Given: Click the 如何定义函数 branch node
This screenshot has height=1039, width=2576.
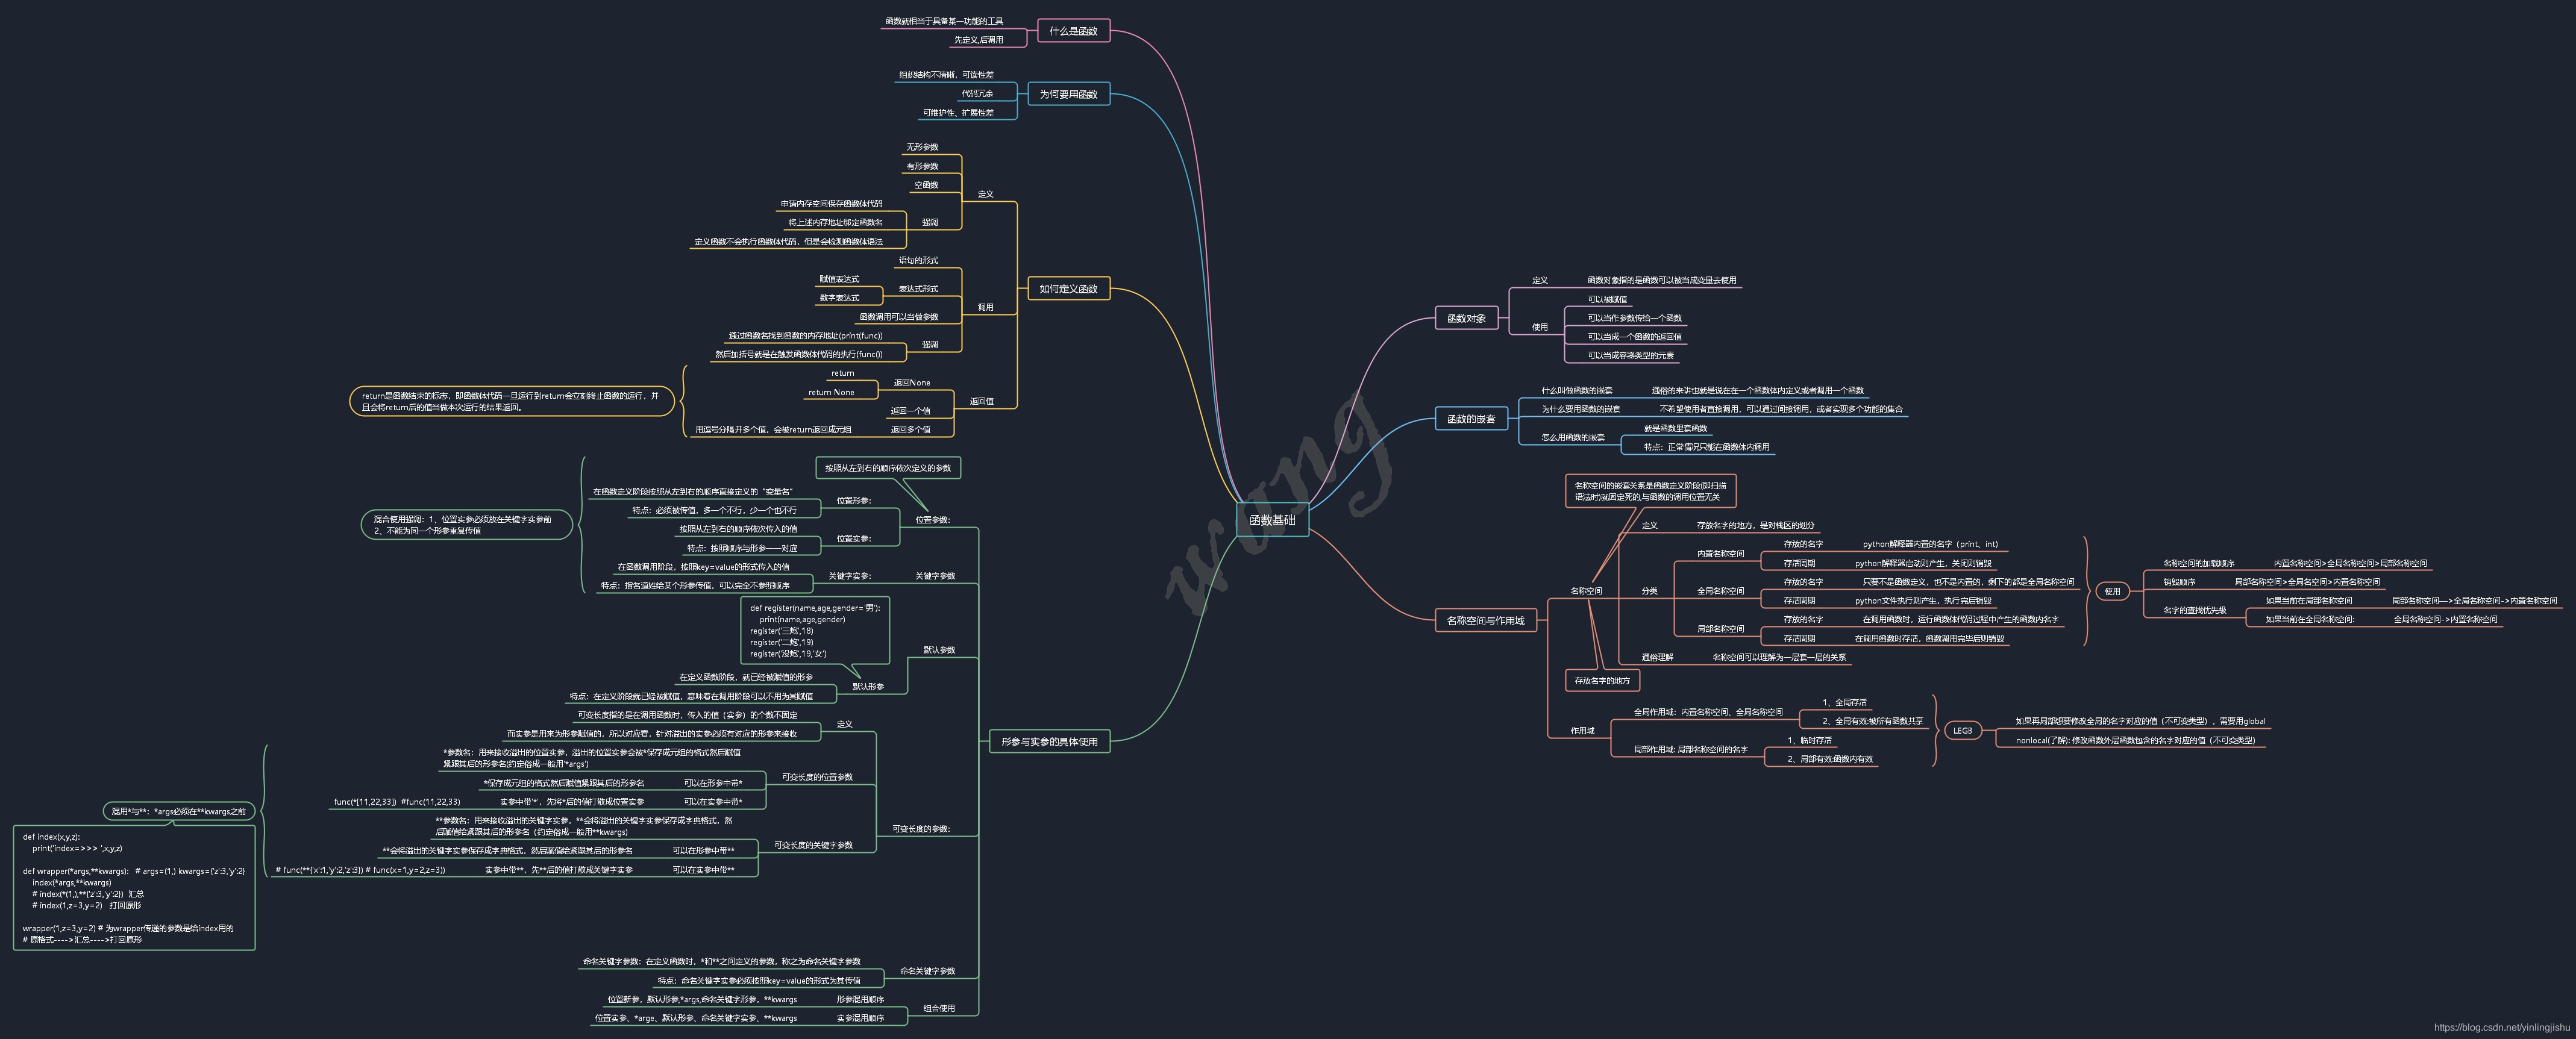Looking at the screenshot, I should point(1068,289).
